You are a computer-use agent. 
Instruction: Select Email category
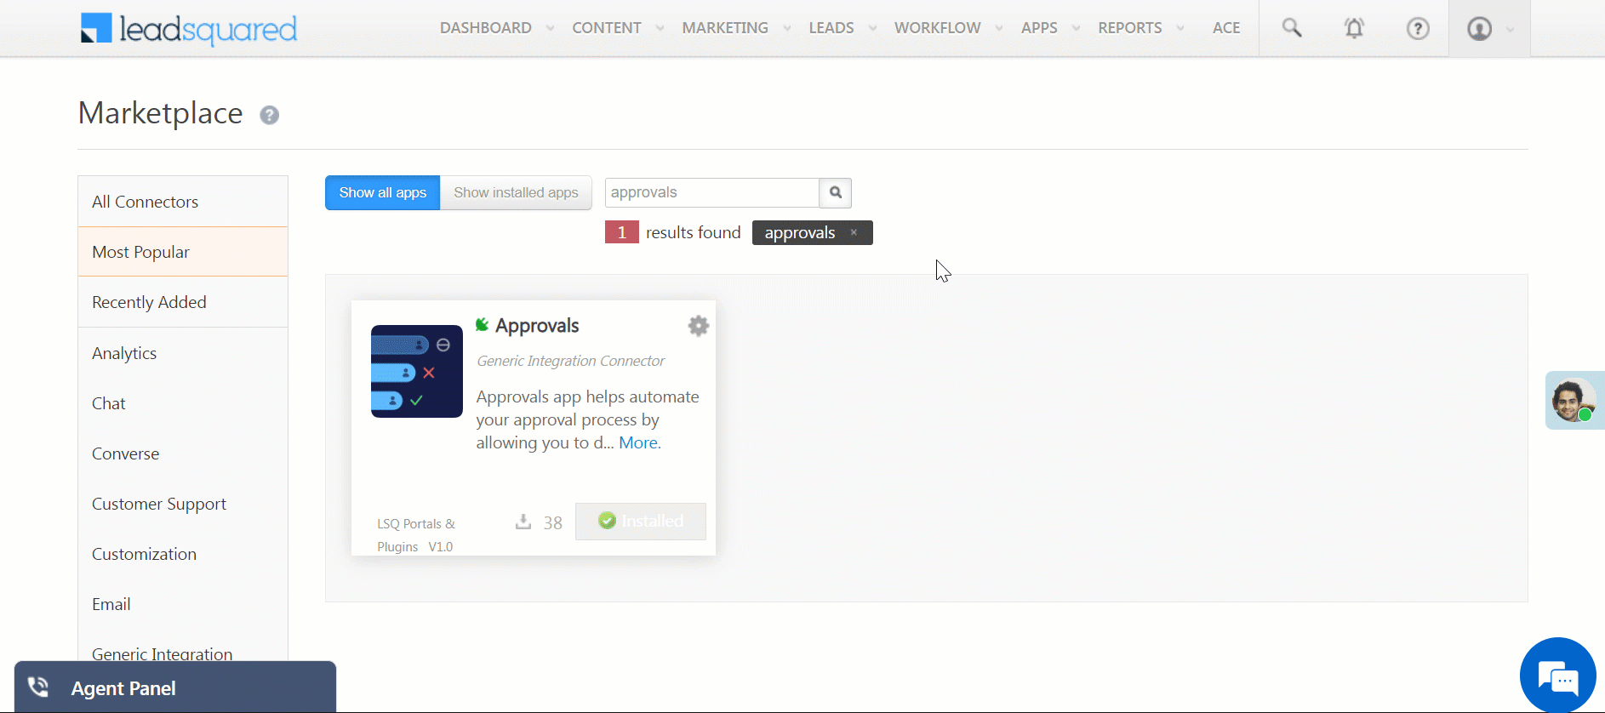click(183, 604)
